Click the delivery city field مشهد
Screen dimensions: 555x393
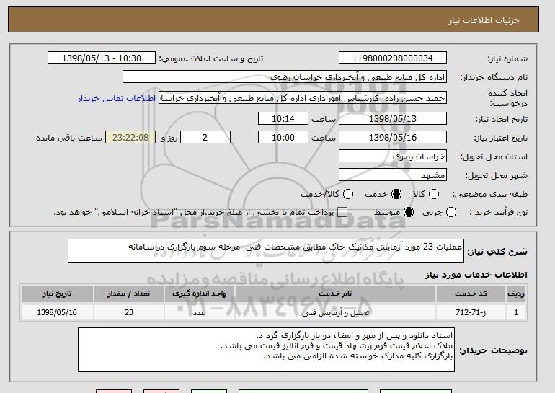click(393, 175)
